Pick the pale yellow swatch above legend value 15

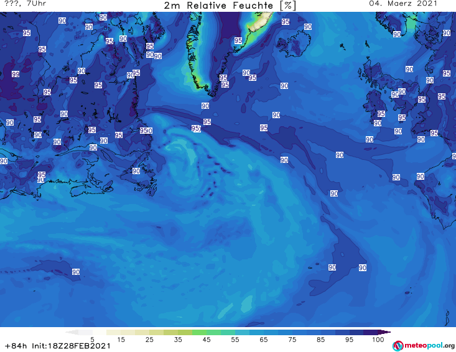click(114, 332)
